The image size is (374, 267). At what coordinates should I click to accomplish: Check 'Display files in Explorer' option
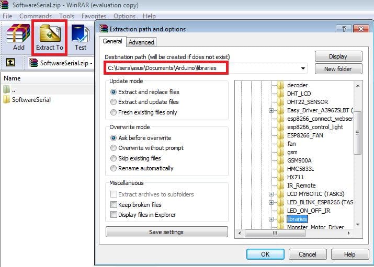tap(114, 215)
